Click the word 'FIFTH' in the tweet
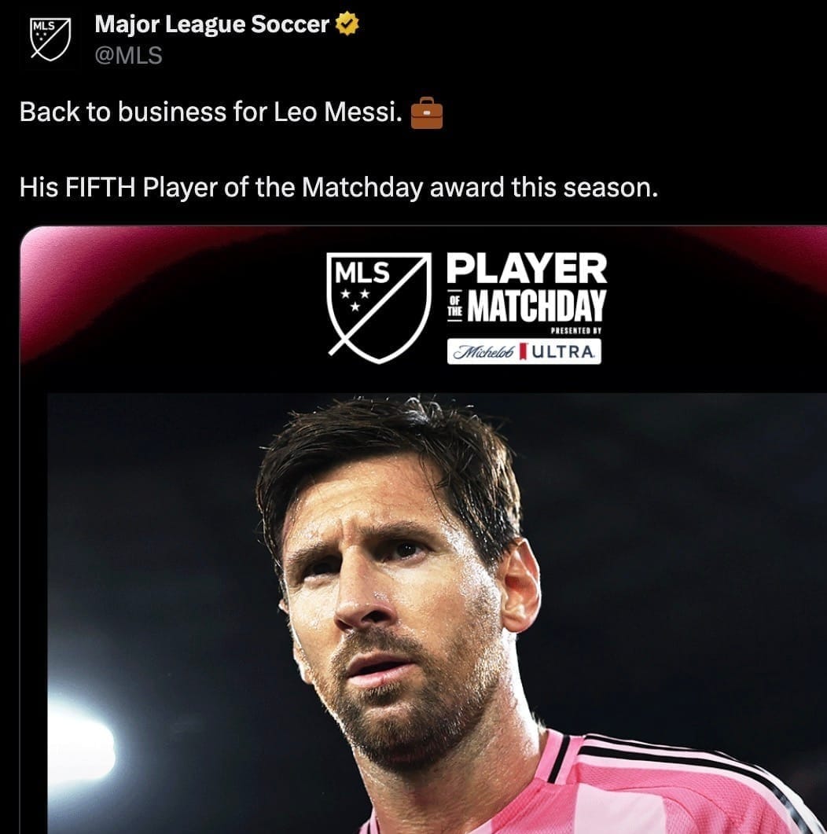 click(100, 187)
